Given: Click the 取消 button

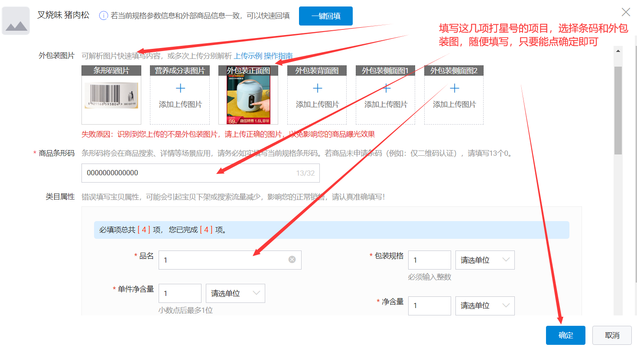Looking at the screenshot, I should 612,335.
